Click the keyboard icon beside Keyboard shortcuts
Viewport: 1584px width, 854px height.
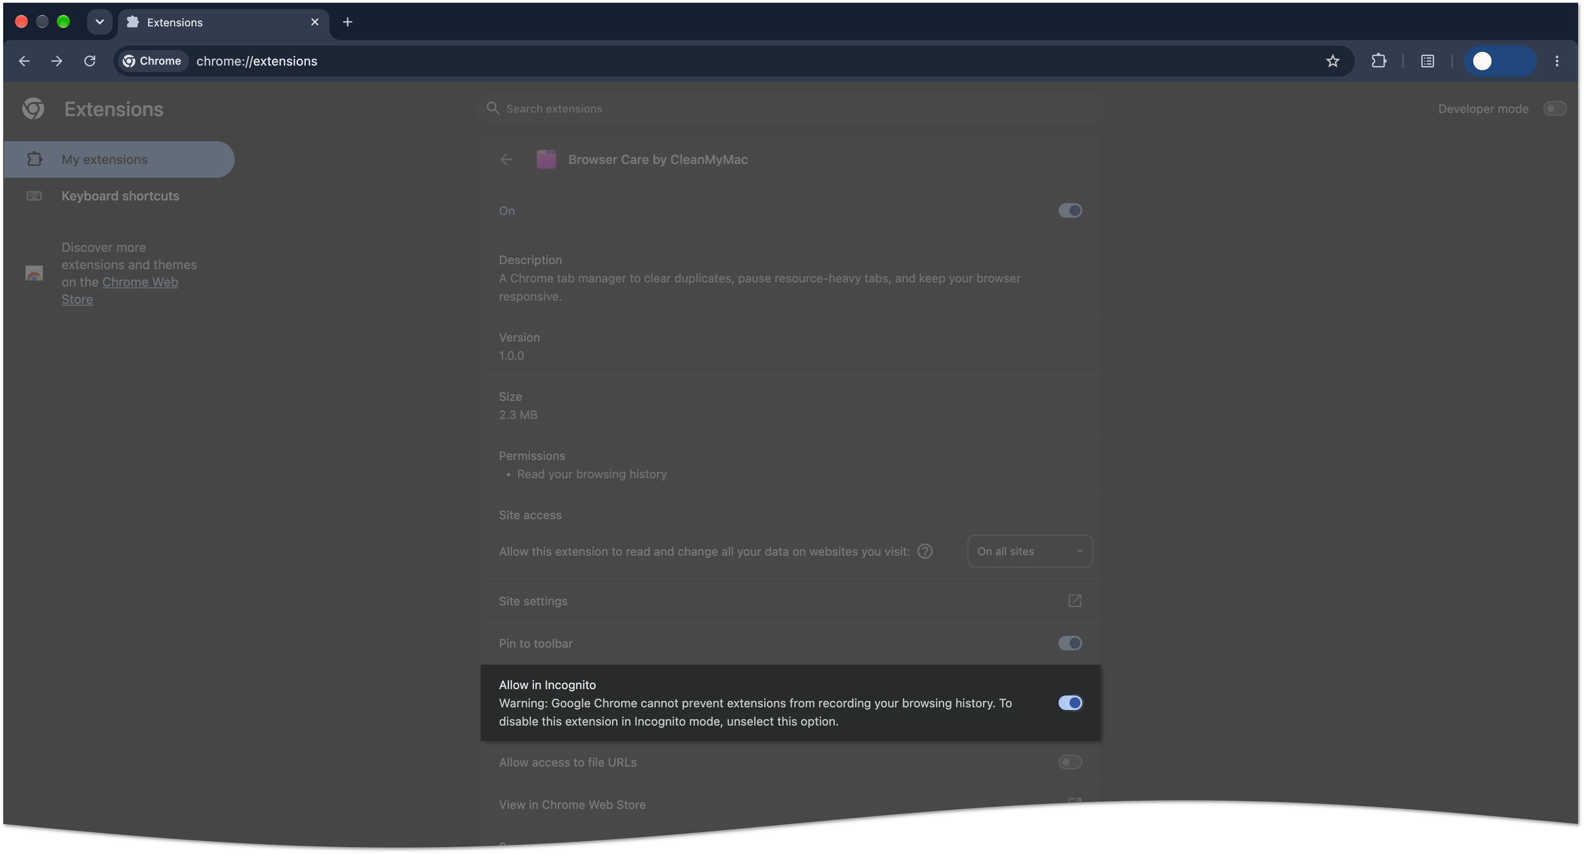coord(35,196)
